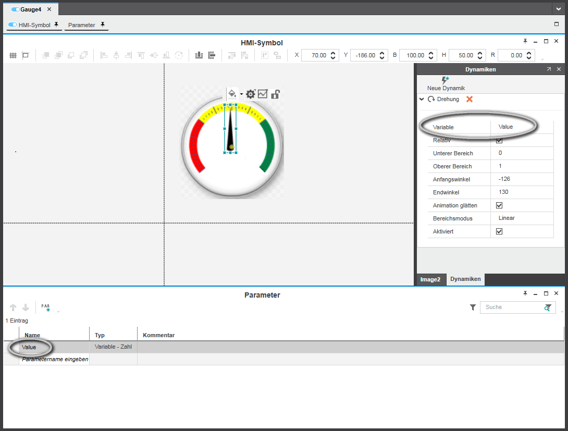Uncheck Animation glätten checkbox

499,205
